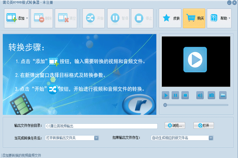Click the 浏览... (Browse) button
This screenshot has height=158, width=238.
pyautogui.click(x=175, y=125)
